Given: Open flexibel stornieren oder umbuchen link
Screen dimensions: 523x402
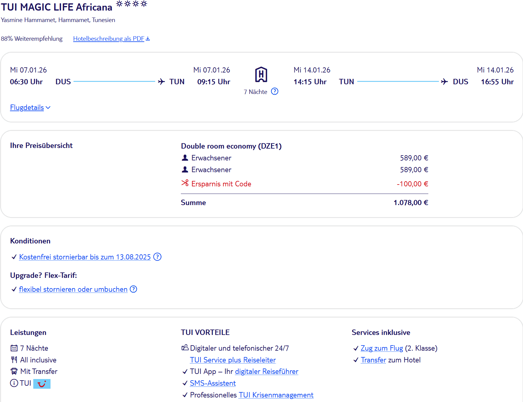Looking at the screenshot, I should (73, 289).
